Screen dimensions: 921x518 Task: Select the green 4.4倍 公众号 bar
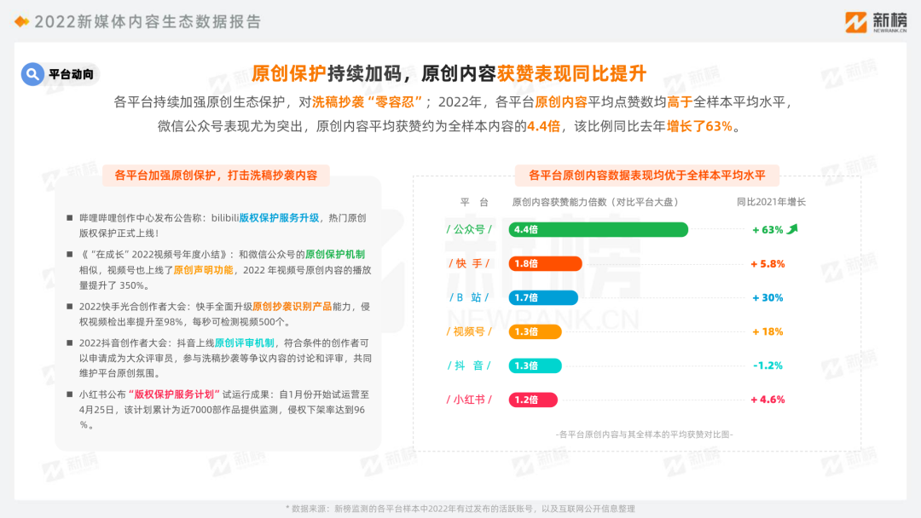coord(598,229)
